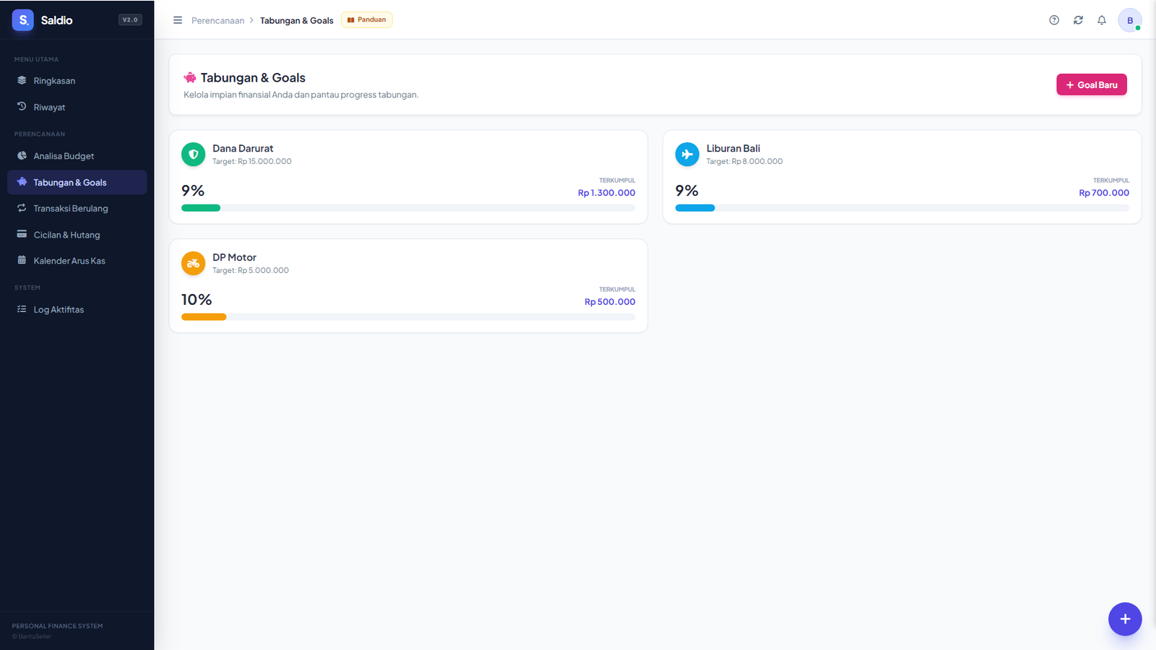
Task: Click the Saldio logo icon
Action: [x=23, y=20]
